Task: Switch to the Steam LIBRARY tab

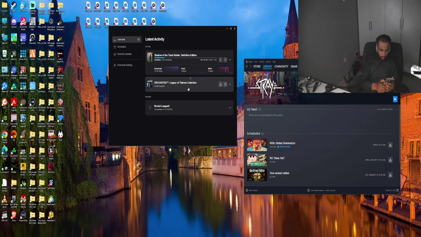Action: tap(267, 66)
